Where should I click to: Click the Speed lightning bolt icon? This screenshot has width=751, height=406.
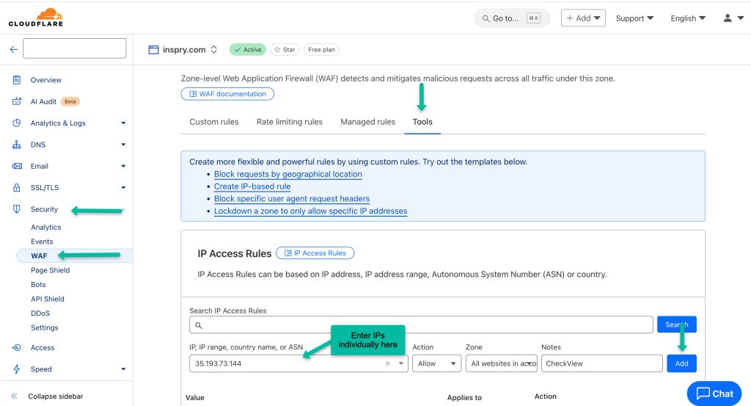tap(16, 369)
